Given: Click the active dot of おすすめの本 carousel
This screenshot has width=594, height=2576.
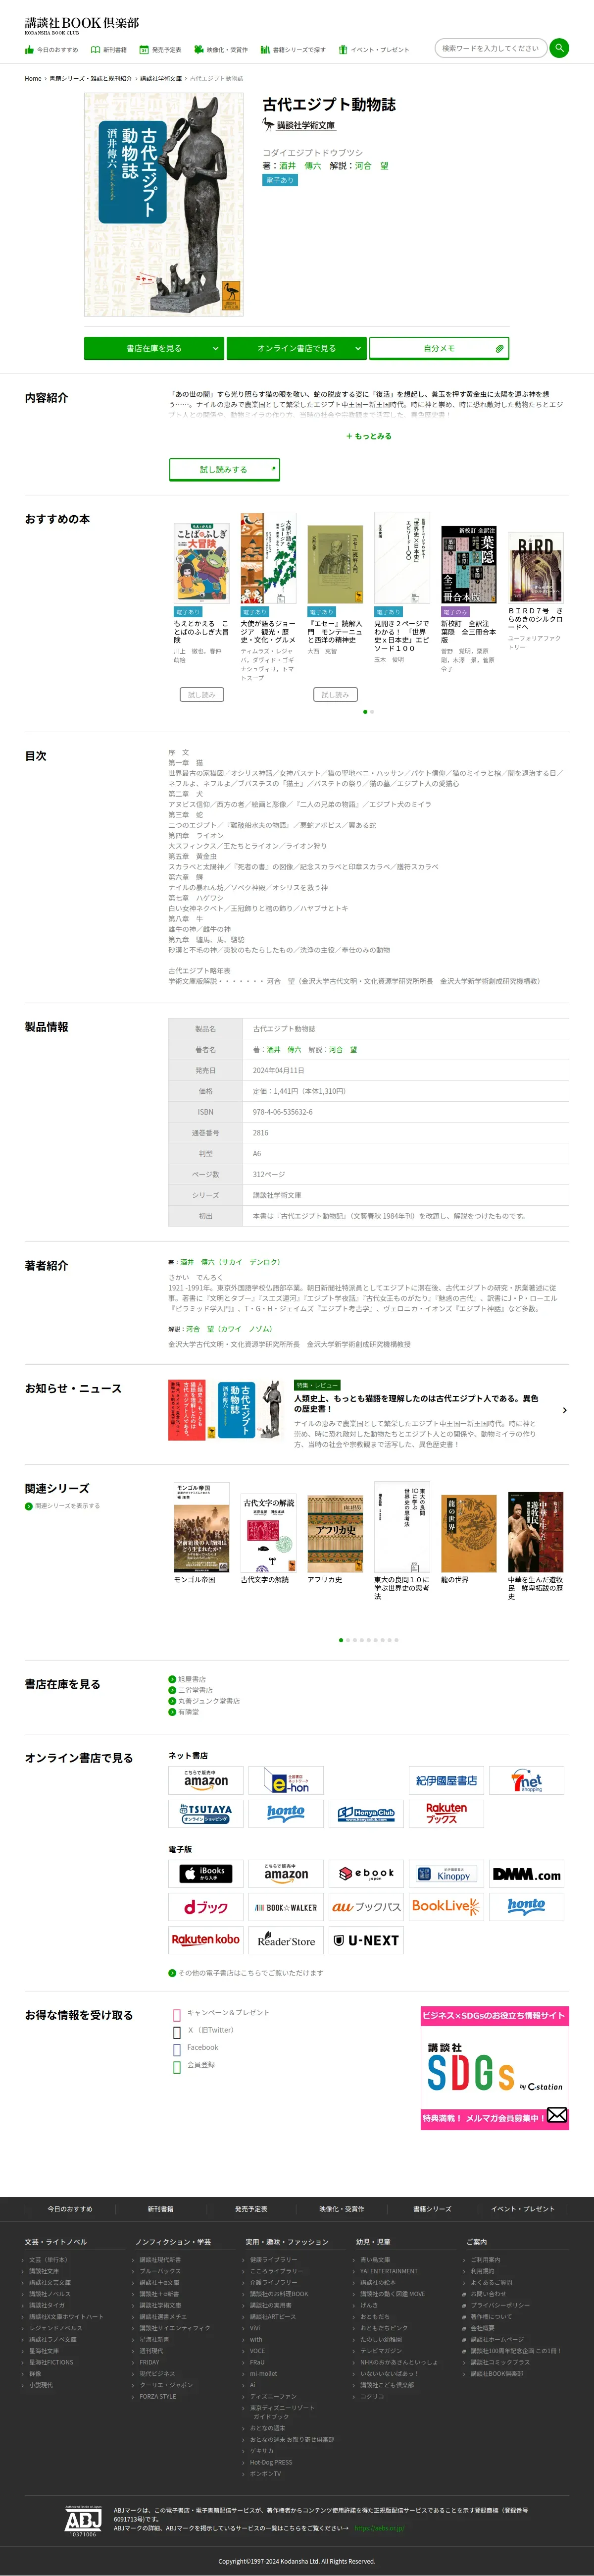Looking at the screenshot, I should pyautogui.click(x=365, y=711).
